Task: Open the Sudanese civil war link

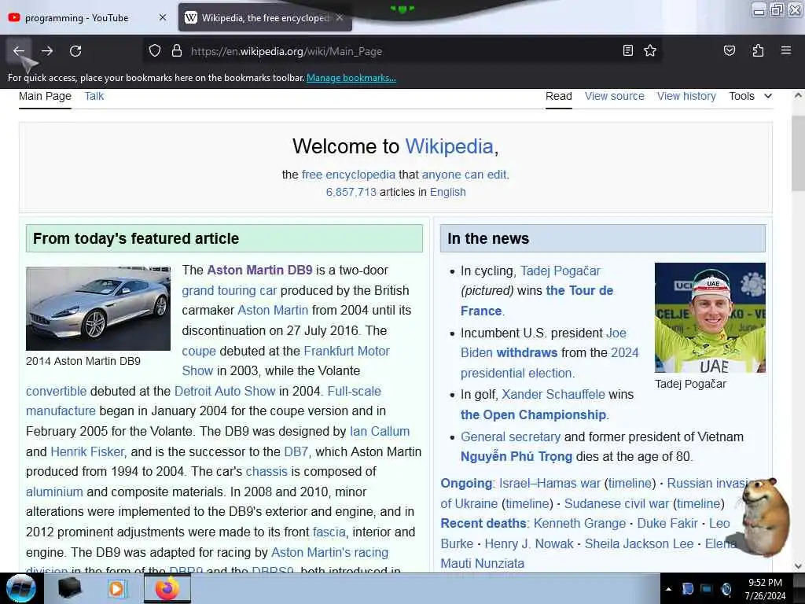Action: tap(616, 504)
